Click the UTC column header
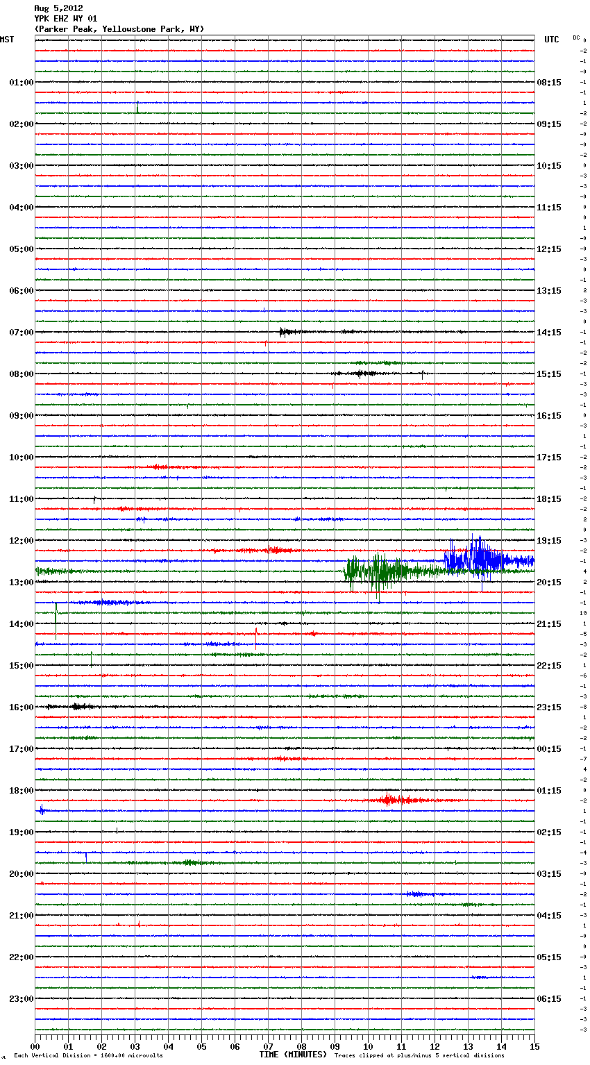This screenshot has width=590, height=1065. [551, 40]
